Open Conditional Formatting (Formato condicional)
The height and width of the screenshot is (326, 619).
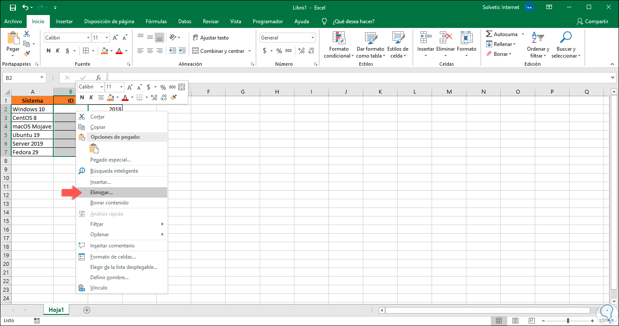tap(339, 38)
